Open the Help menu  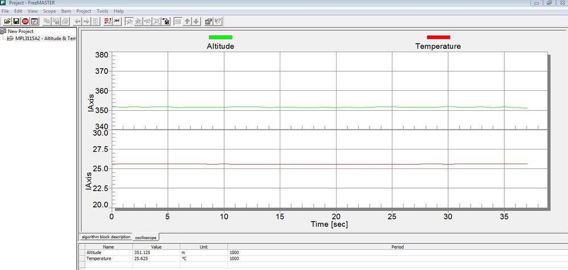[x=118, y=11]
